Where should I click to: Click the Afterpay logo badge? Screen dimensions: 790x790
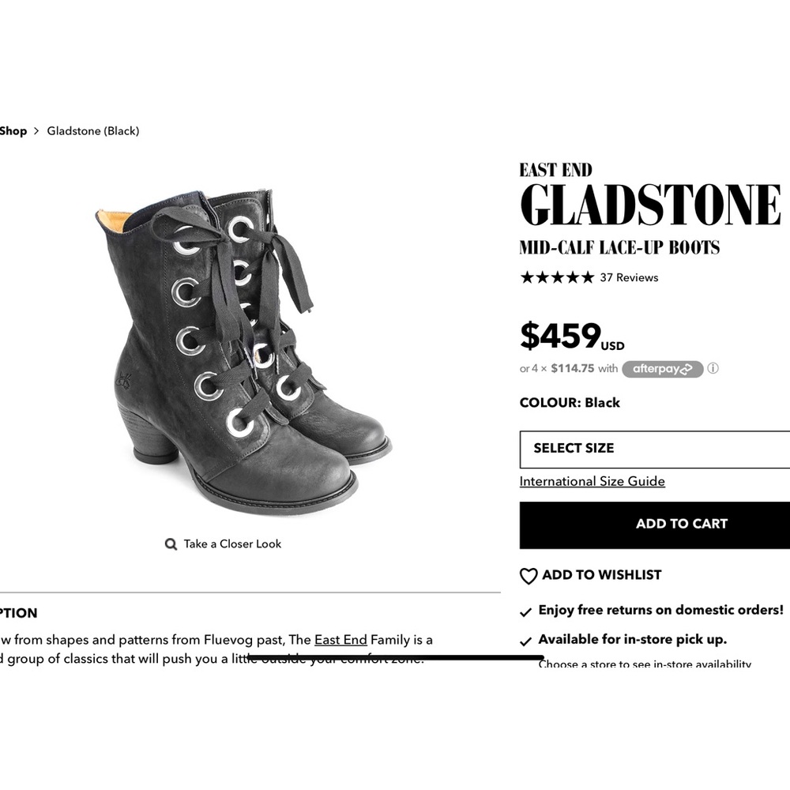click(663, 369)
